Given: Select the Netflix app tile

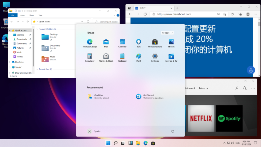Looking at the screenshot, I should coord(201,118).
